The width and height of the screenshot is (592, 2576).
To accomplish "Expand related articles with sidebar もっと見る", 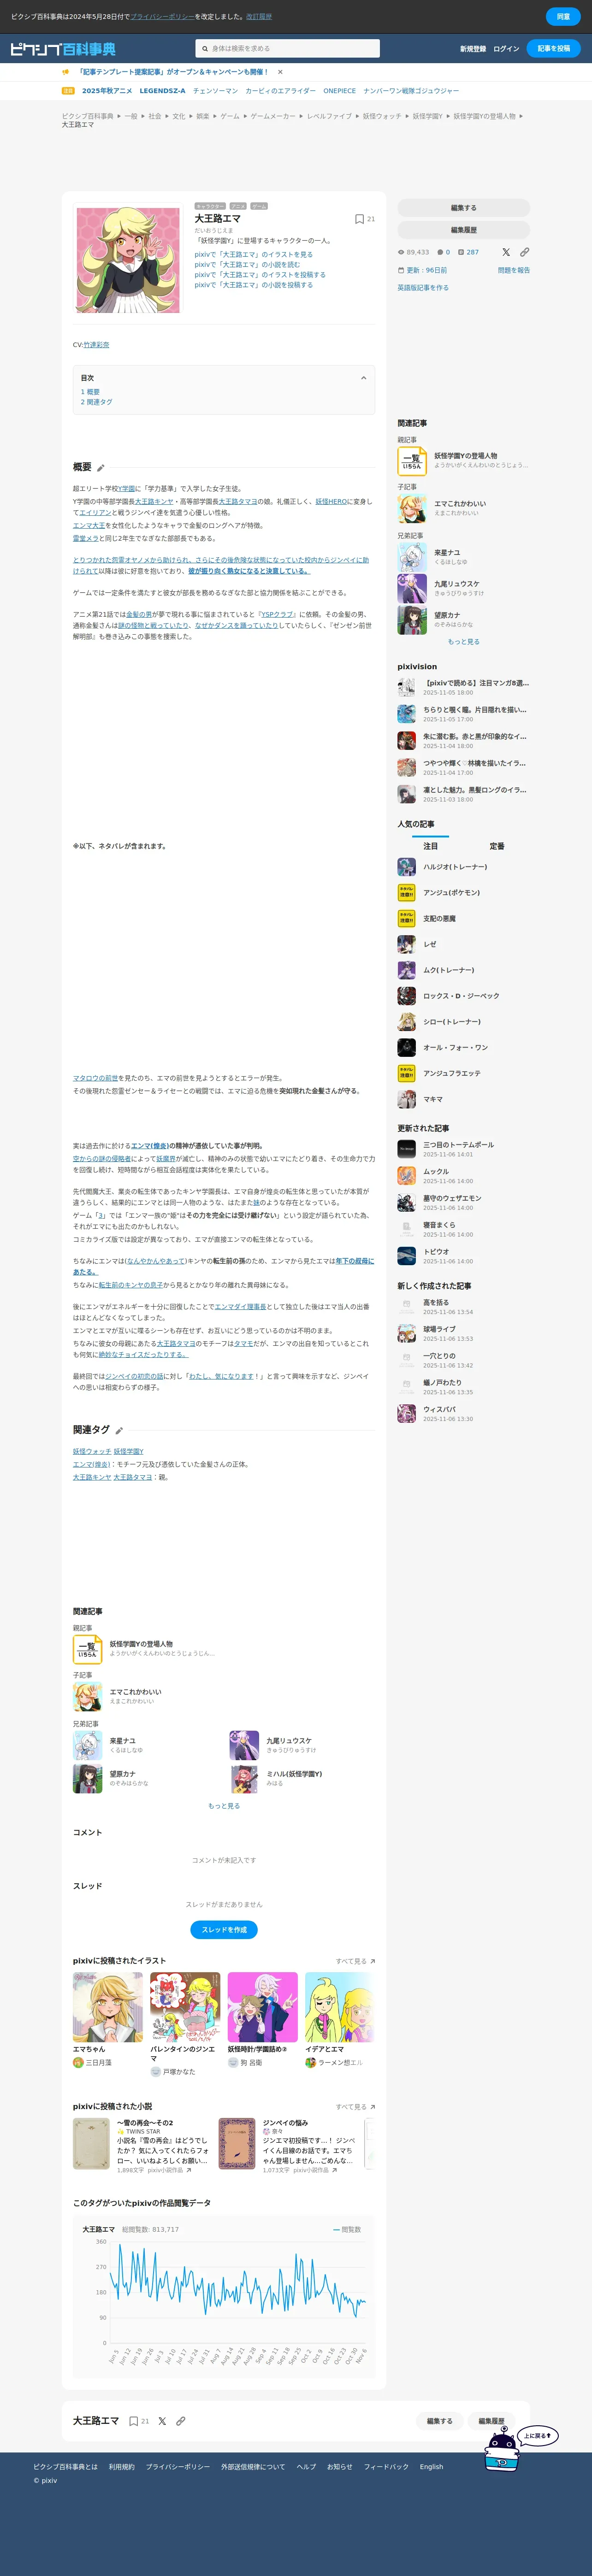I will point(463,642).
